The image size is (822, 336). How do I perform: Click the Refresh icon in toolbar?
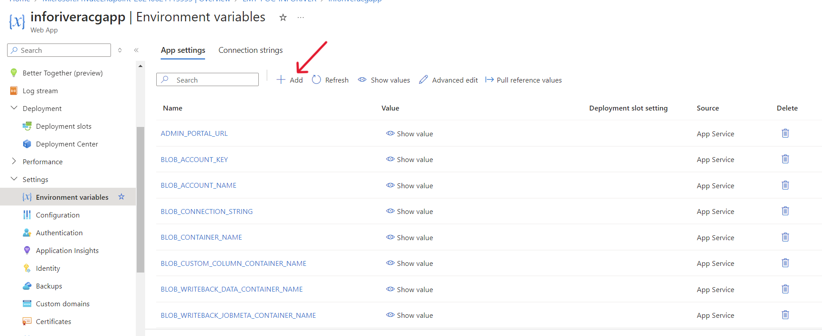[x=316, y=80]
